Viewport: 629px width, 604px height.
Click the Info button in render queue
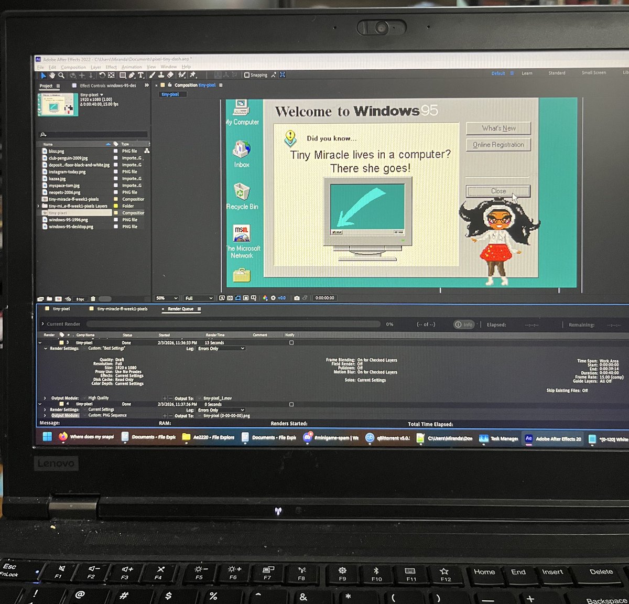coord(464,325)
